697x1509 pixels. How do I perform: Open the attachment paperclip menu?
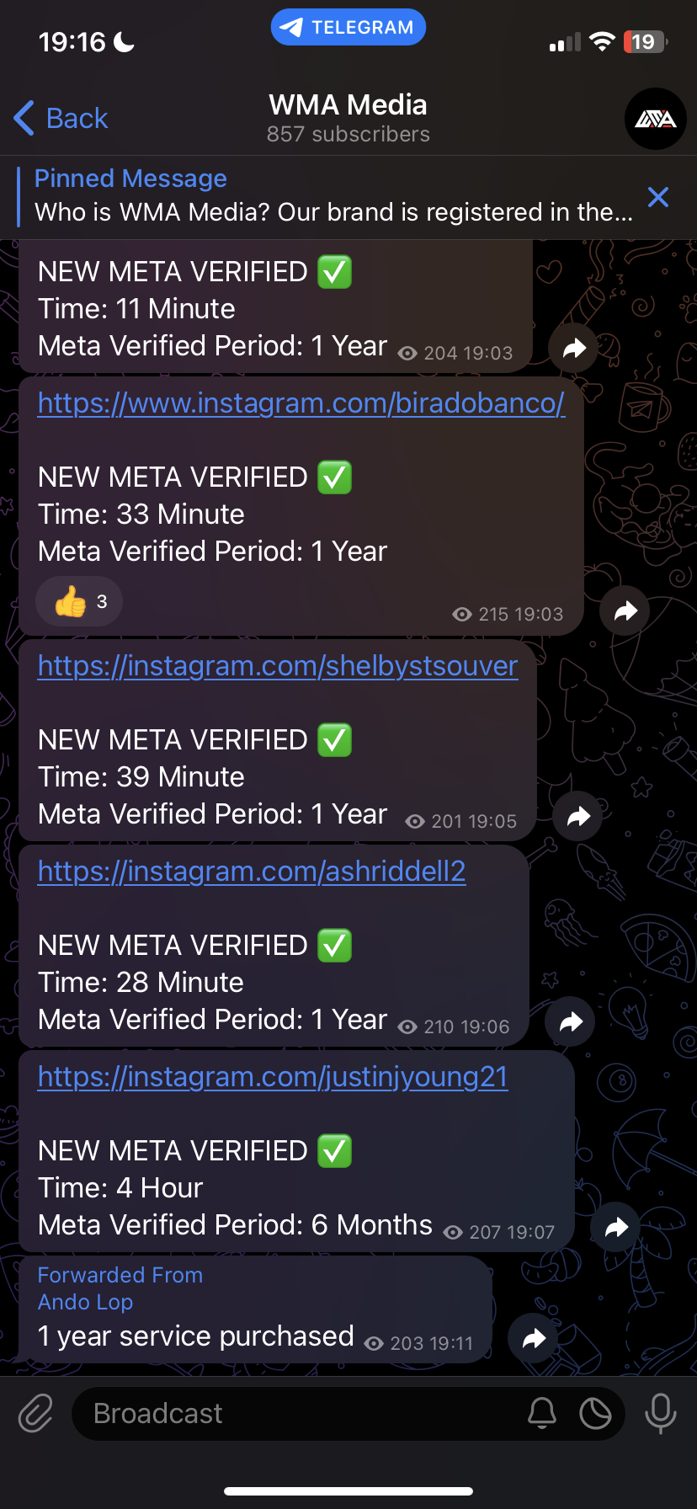click(x=36, y=1413)
